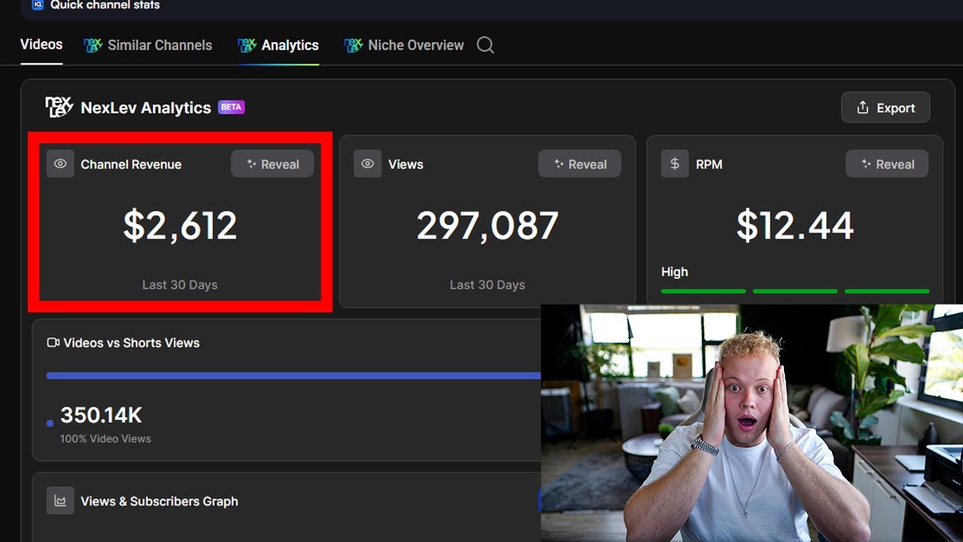Open the Videos tab

(x=41, y=44)
